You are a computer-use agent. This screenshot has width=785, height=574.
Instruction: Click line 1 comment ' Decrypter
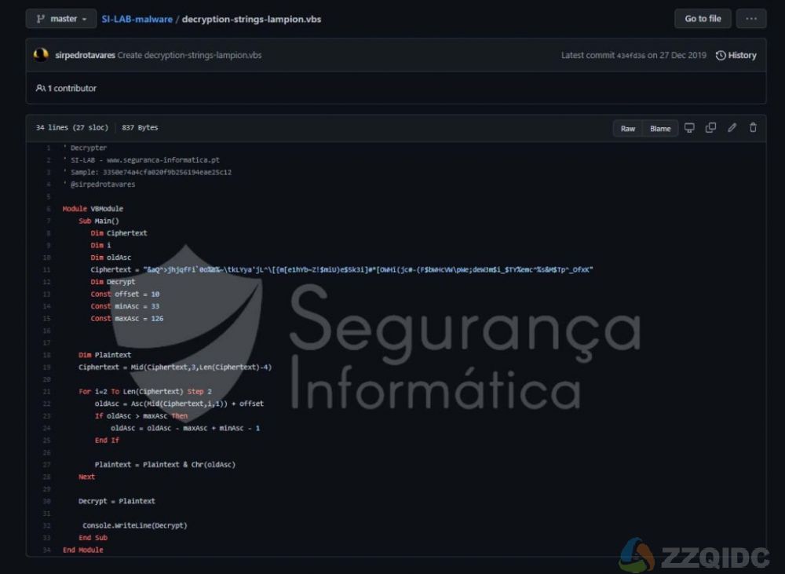(85, 148)
